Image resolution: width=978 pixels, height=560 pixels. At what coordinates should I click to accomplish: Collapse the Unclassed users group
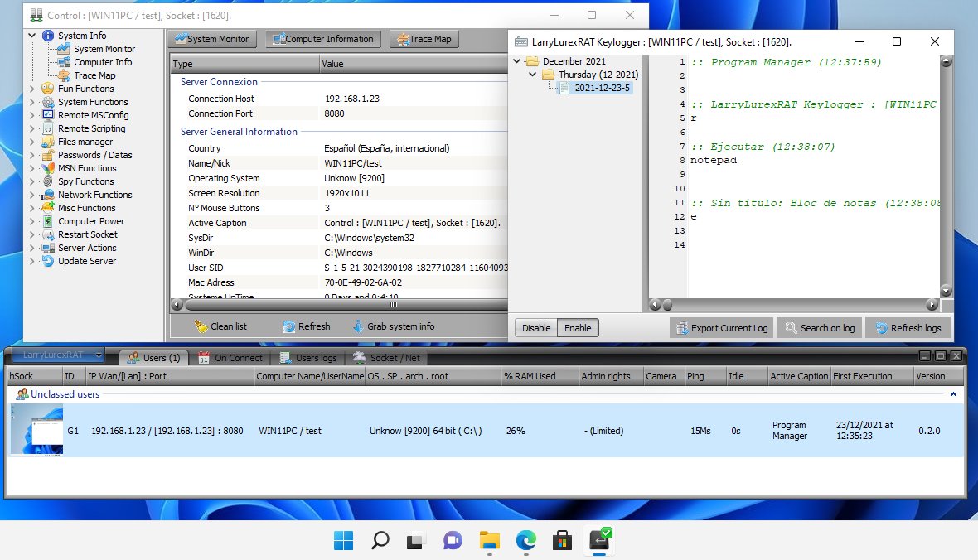(x=953, y=394)
